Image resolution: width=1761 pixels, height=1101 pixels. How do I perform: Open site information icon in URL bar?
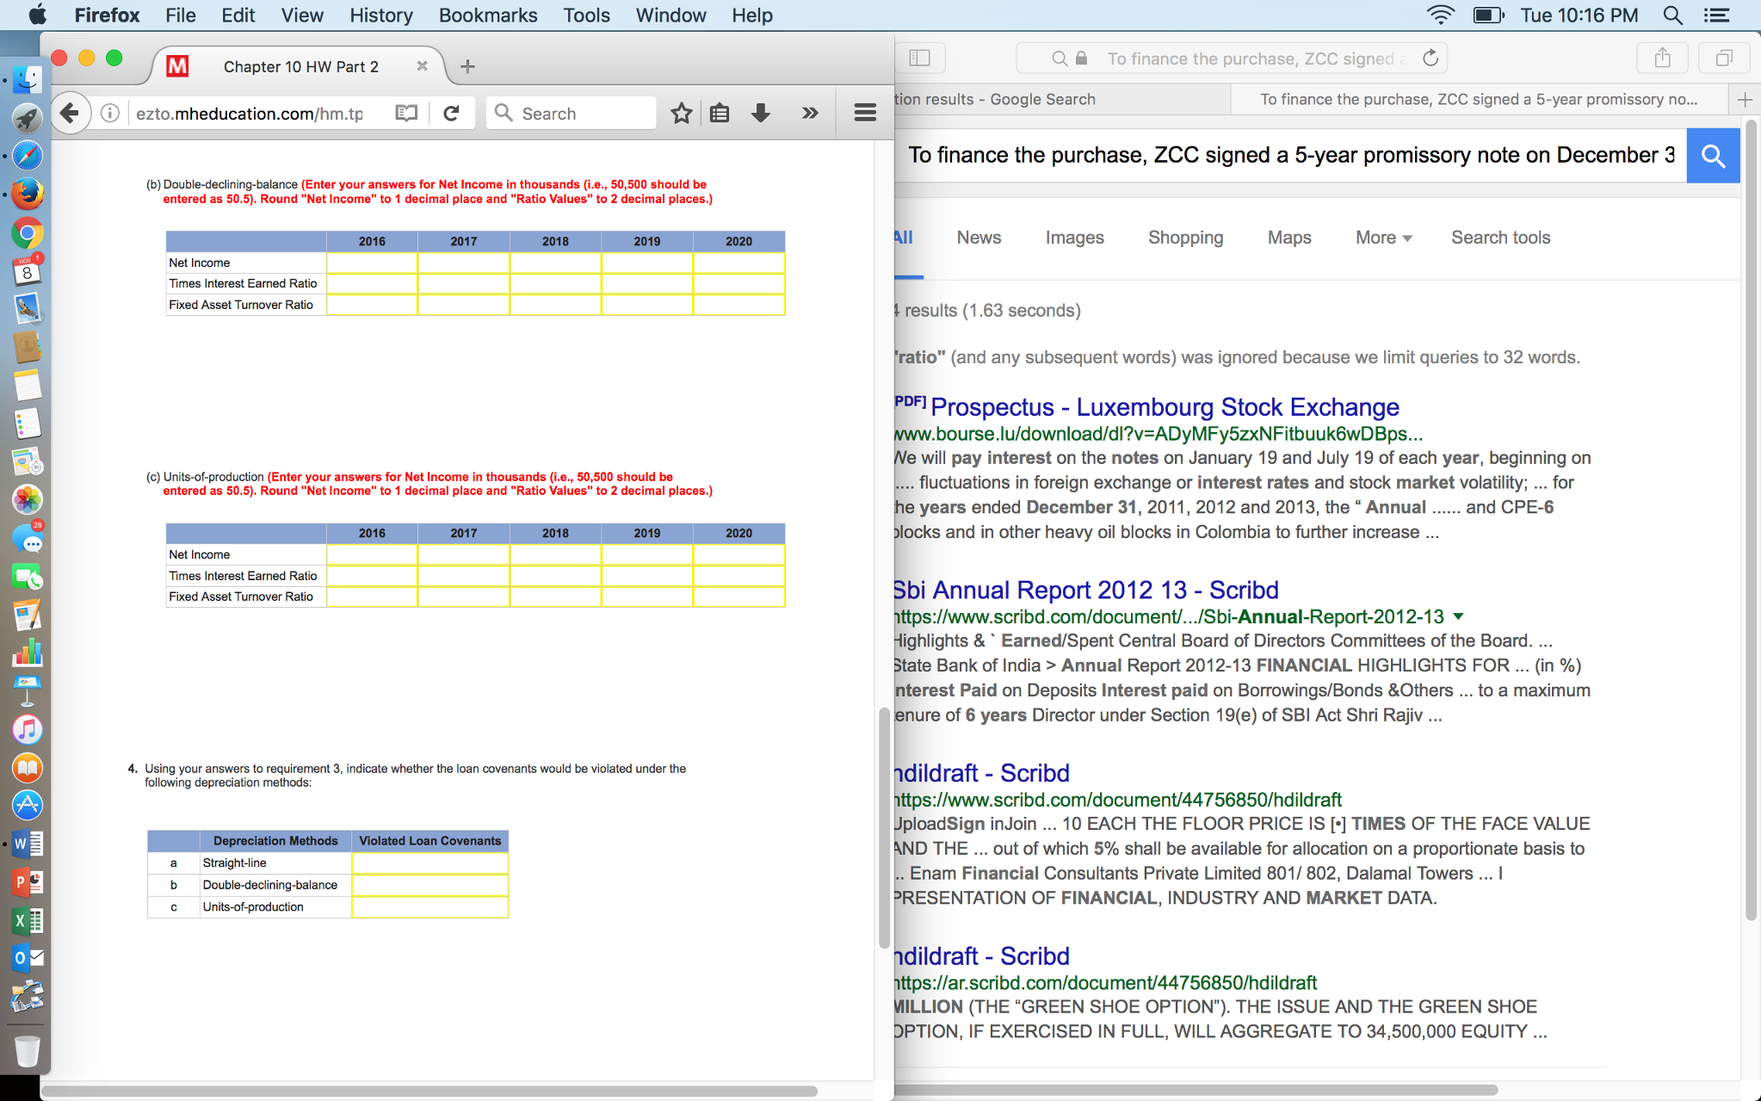110,113
